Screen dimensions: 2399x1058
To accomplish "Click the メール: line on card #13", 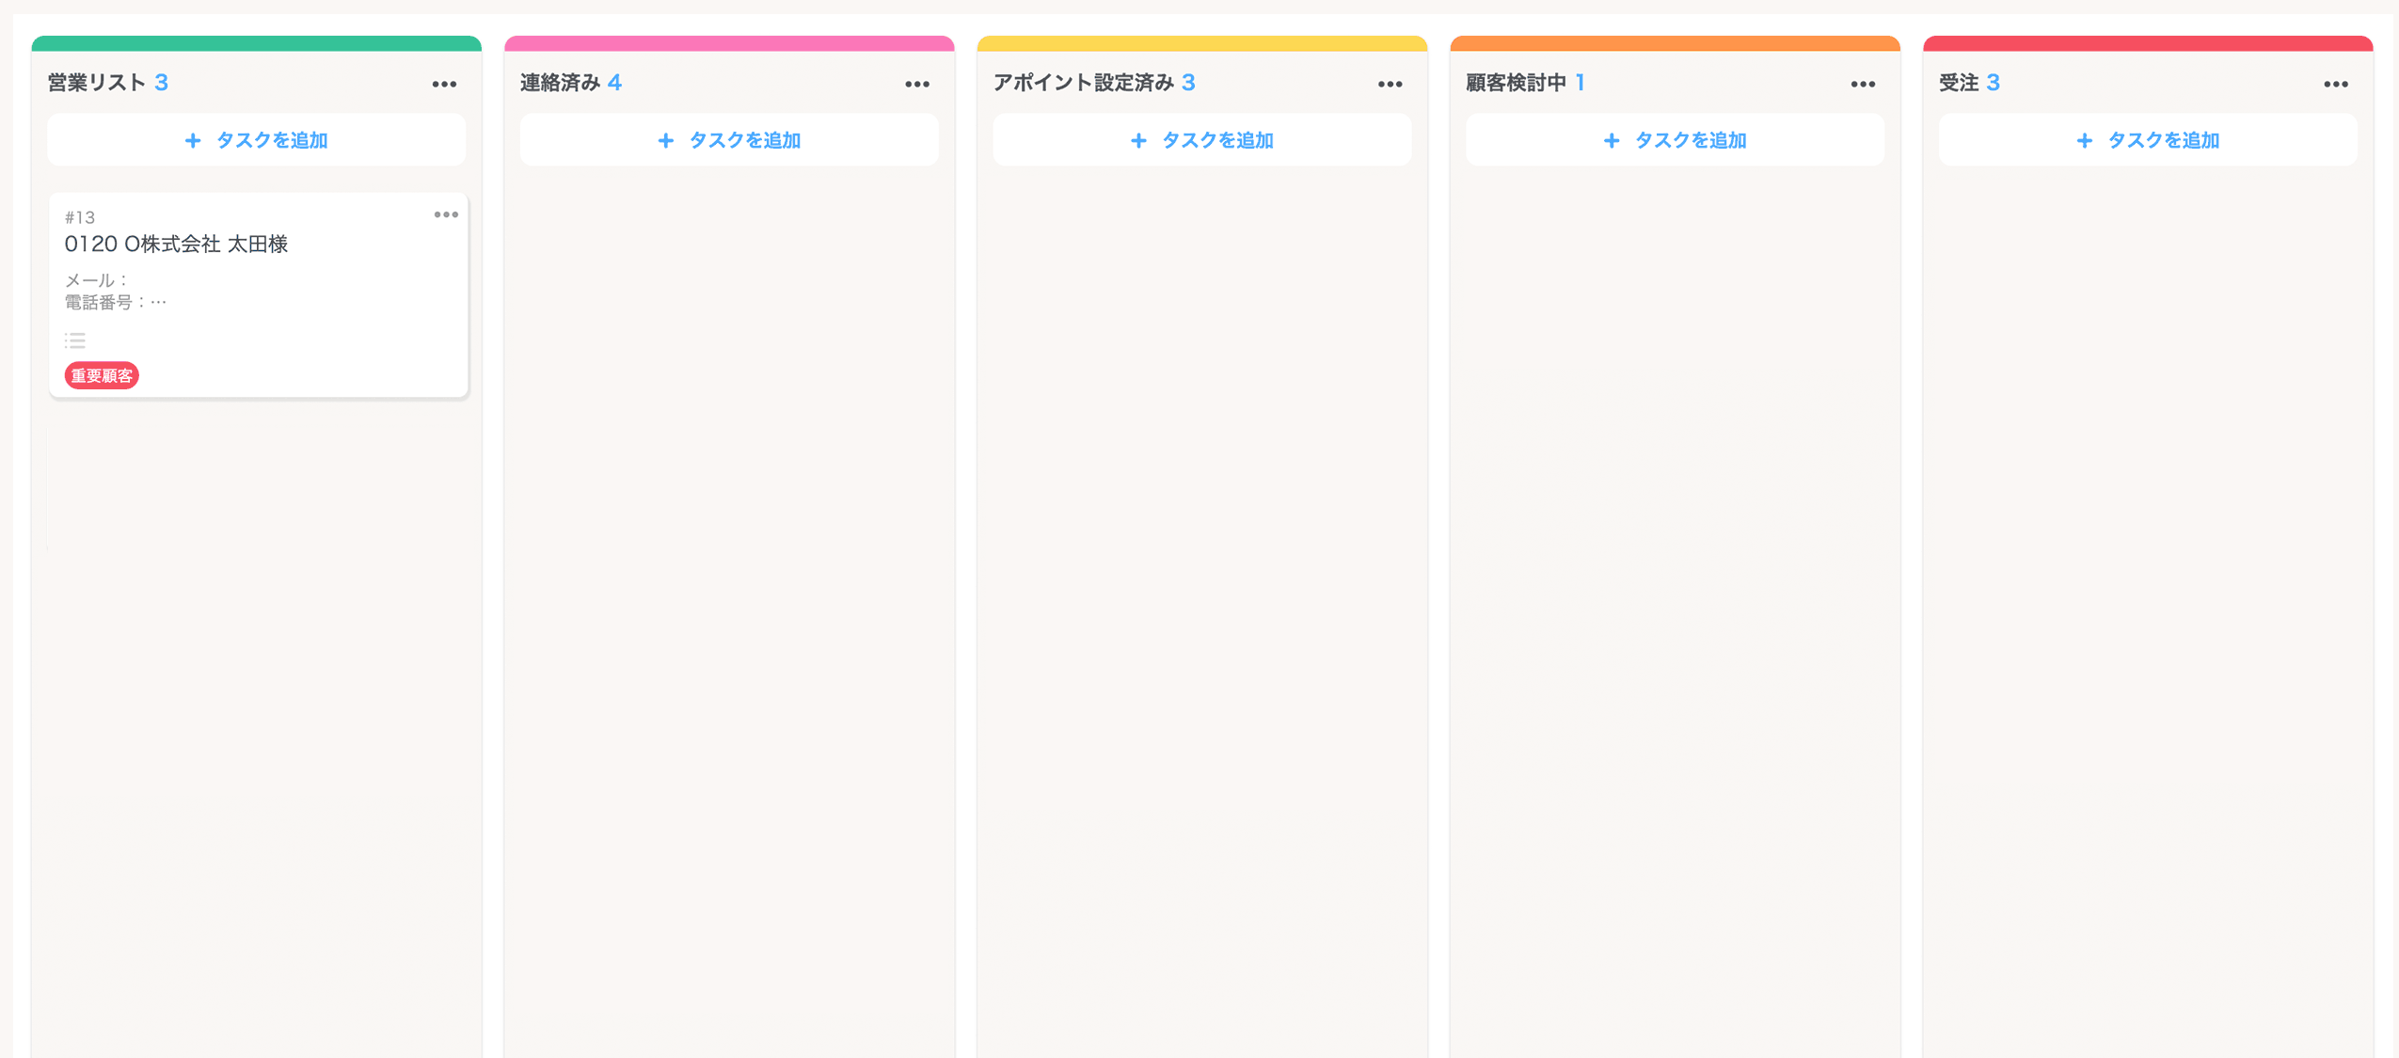I will [x=96, y=280].
